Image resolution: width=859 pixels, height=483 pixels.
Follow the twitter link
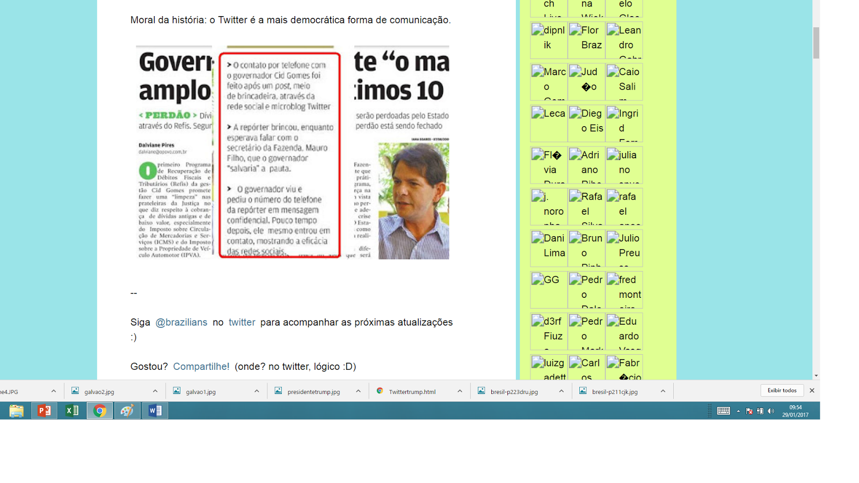pyautogui.click(x=242, y=323)
